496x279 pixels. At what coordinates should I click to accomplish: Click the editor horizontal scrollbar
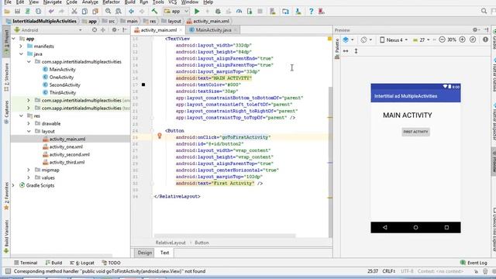[x=225, y=236]
